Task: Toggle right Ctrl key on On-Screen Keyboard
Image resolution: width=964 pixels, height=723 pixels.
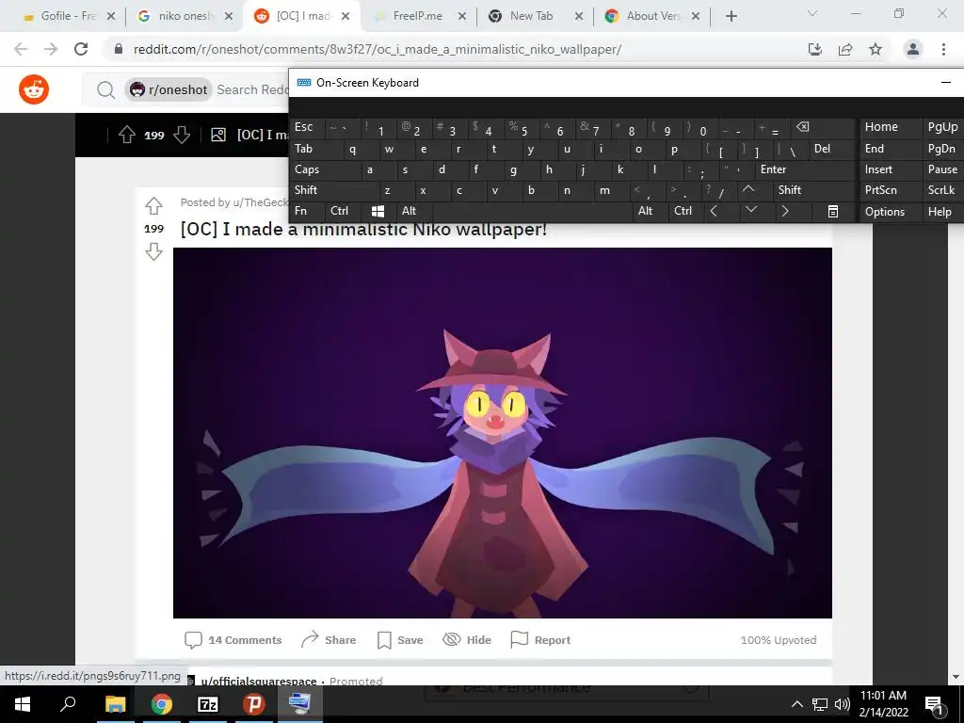Action: [x=684, y=212]
